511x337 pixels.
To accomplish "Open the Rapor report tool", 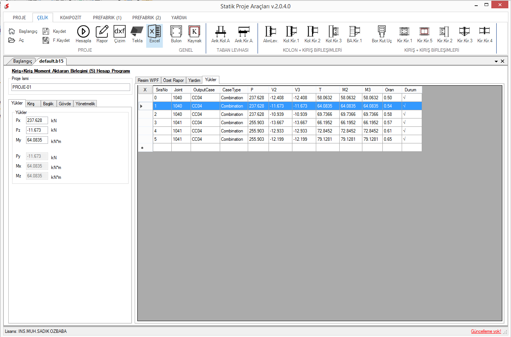I will 102,34.
